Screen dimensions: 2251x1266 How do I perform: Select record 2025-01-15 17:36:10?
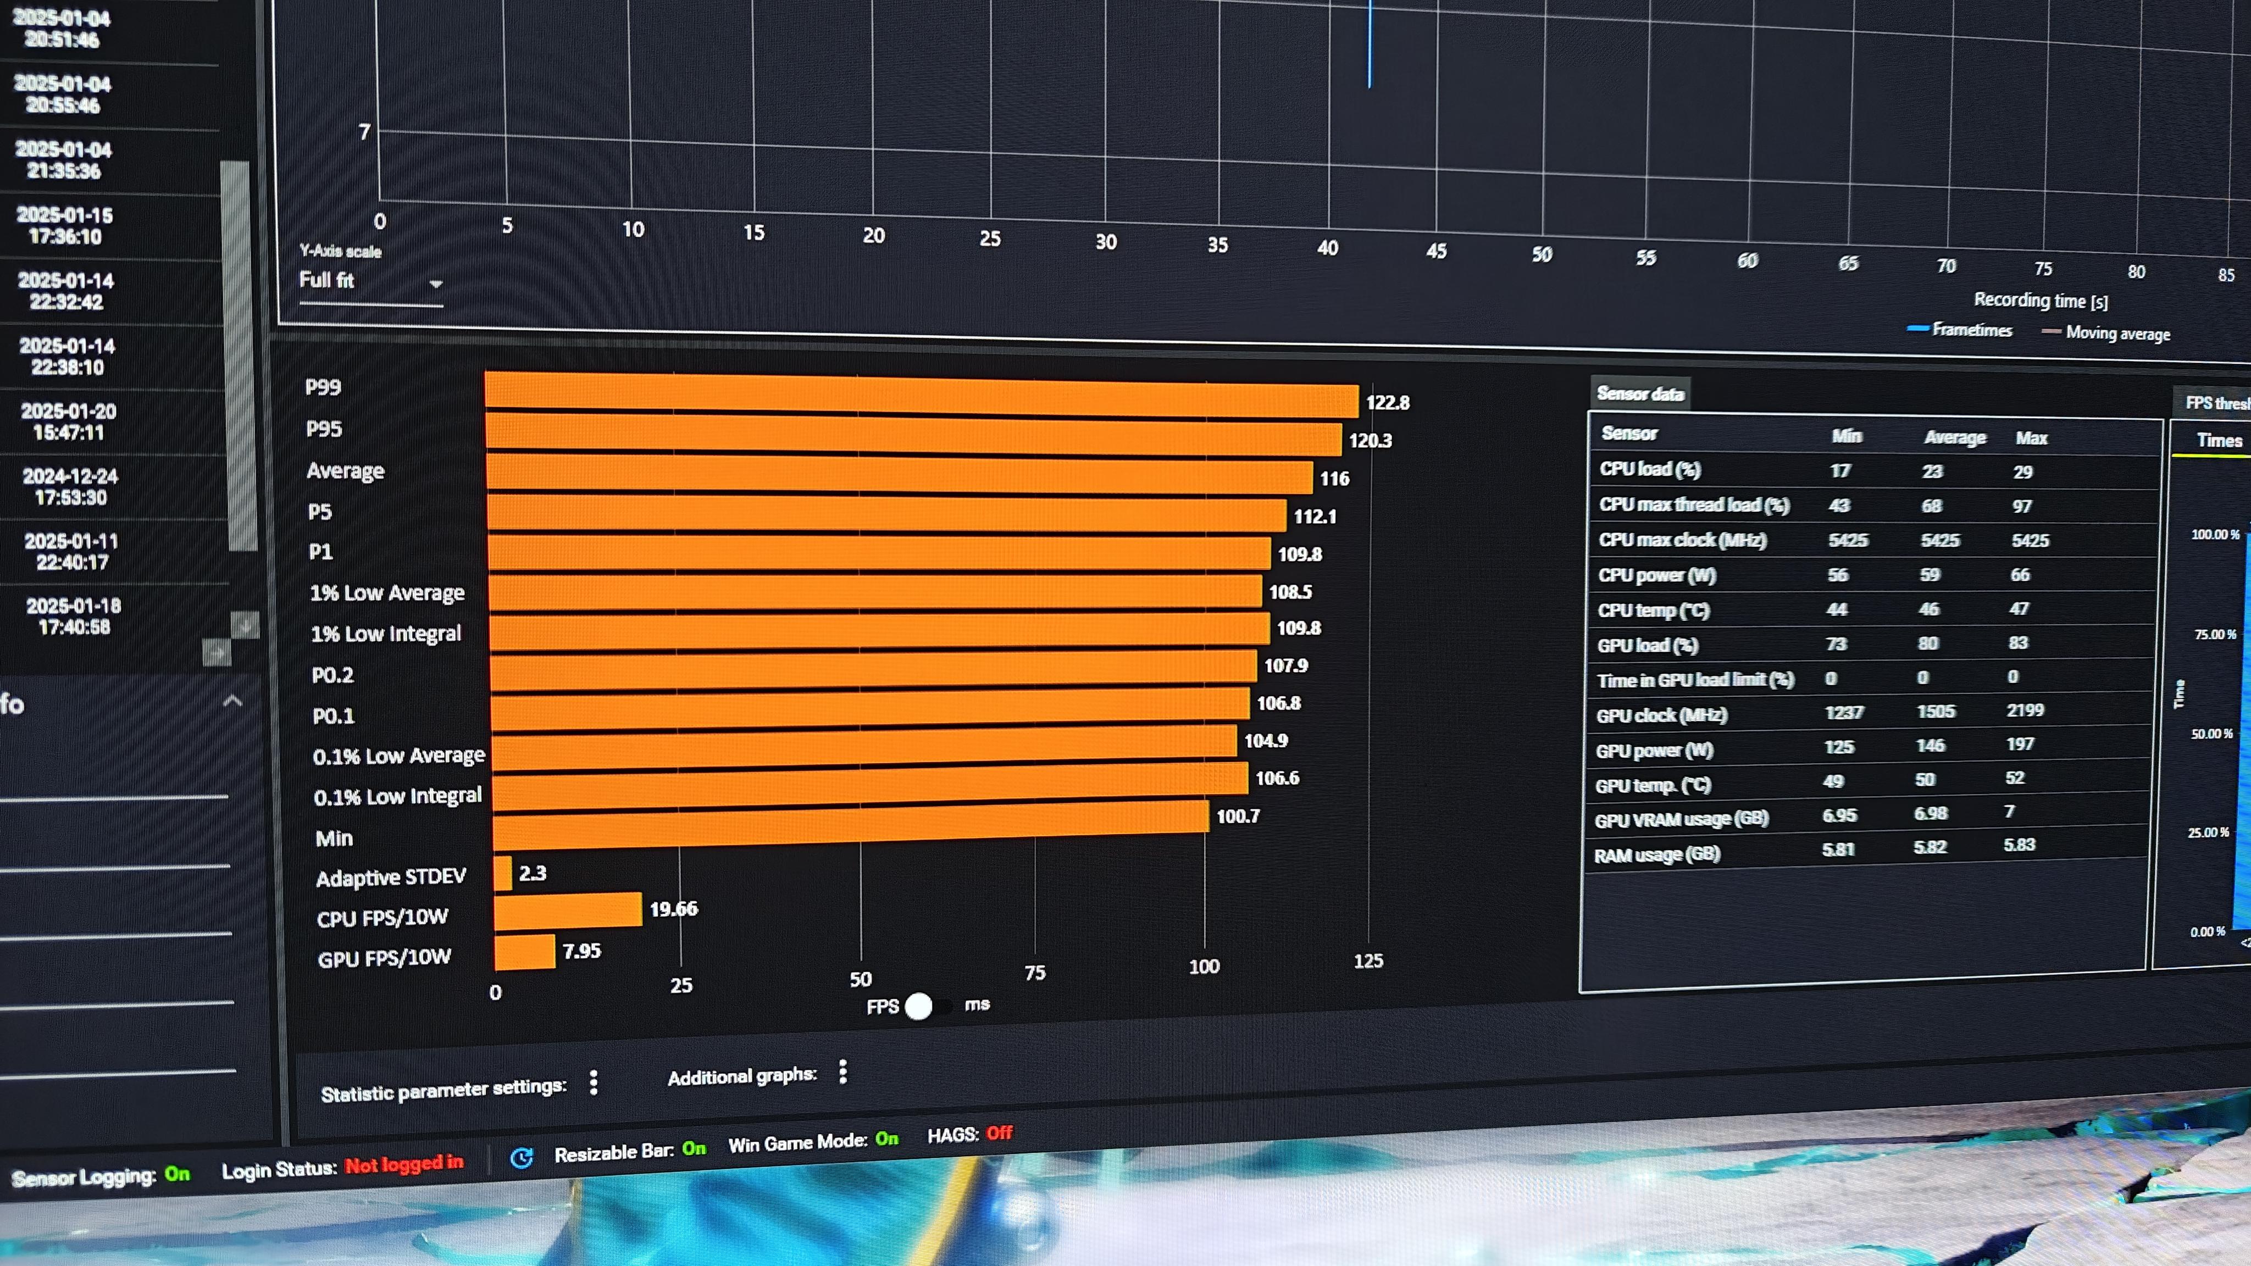pos(65,225)
